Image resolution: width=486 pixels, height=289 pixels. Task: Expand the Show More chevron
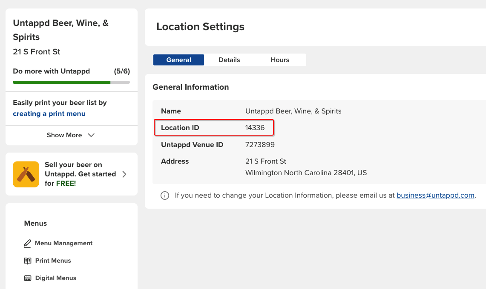click(91, 135)
